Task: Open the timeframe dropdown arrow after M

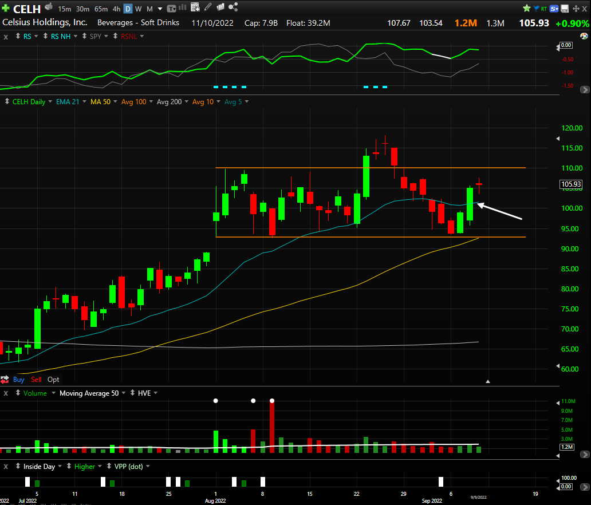Action: 160,9
